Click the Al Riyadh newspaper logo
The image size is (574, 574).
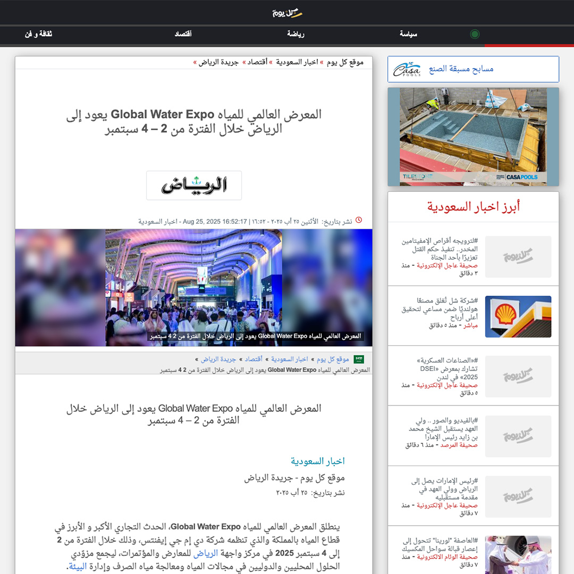tap(194, 185)
